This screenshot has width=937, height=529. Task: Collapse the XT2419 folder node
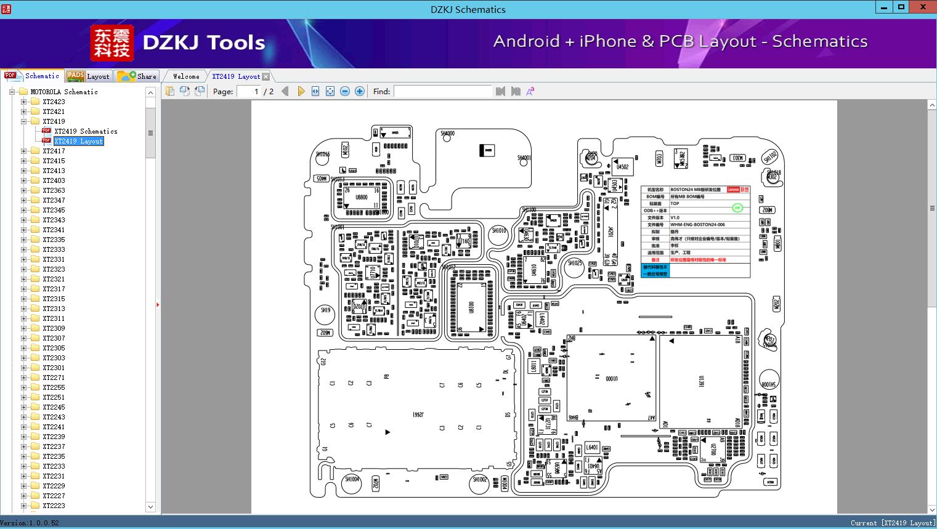pyautogui.click(x=23, y=121)
